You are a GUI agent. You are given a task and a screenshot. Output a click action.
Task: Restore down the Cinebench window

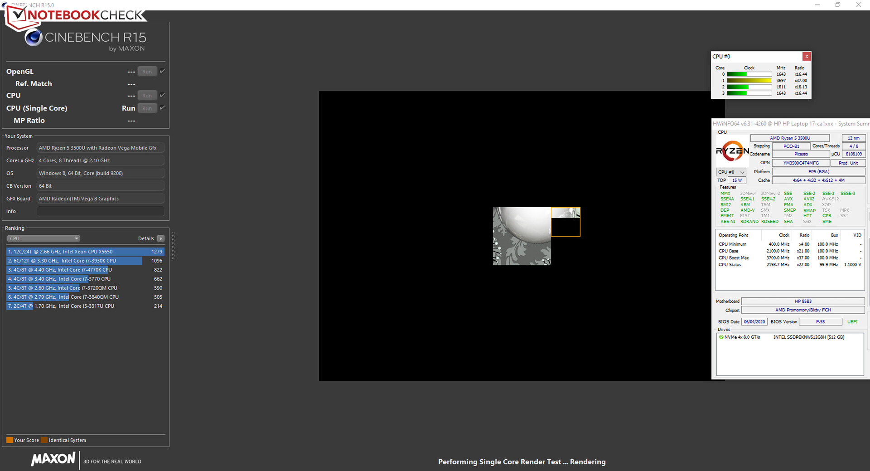[838, 5]
